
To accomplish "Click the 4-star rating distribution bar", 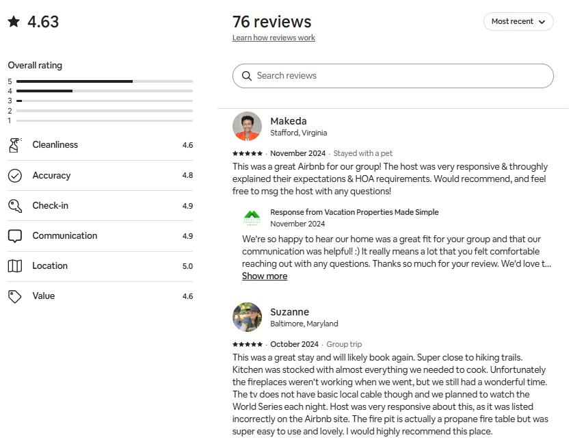I will (x=105, y=91).
